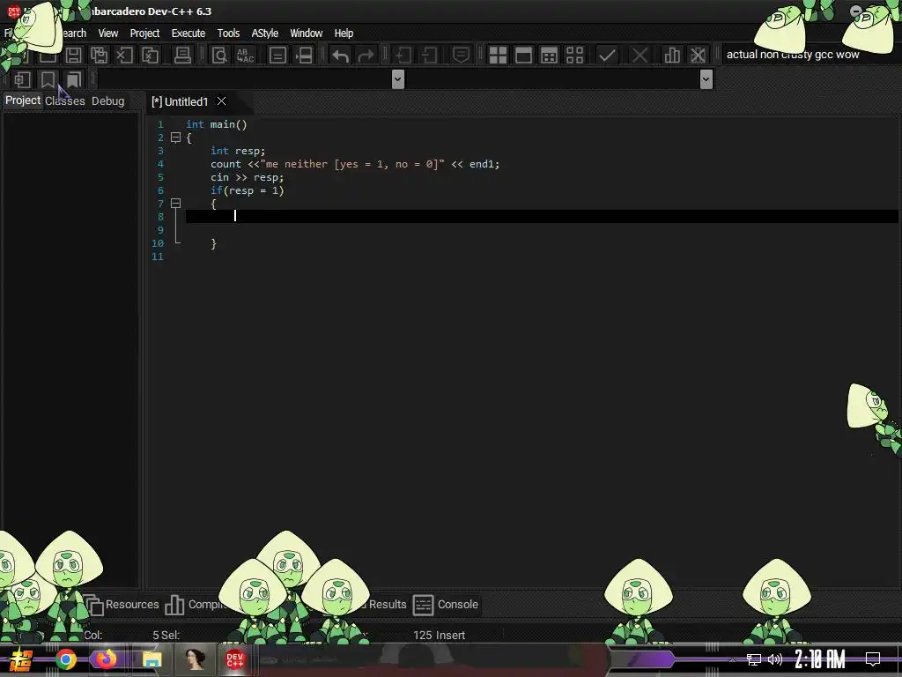Click the Dev-C++ taskbar icon
902x677 pixels.
click(x=234, y=659)
